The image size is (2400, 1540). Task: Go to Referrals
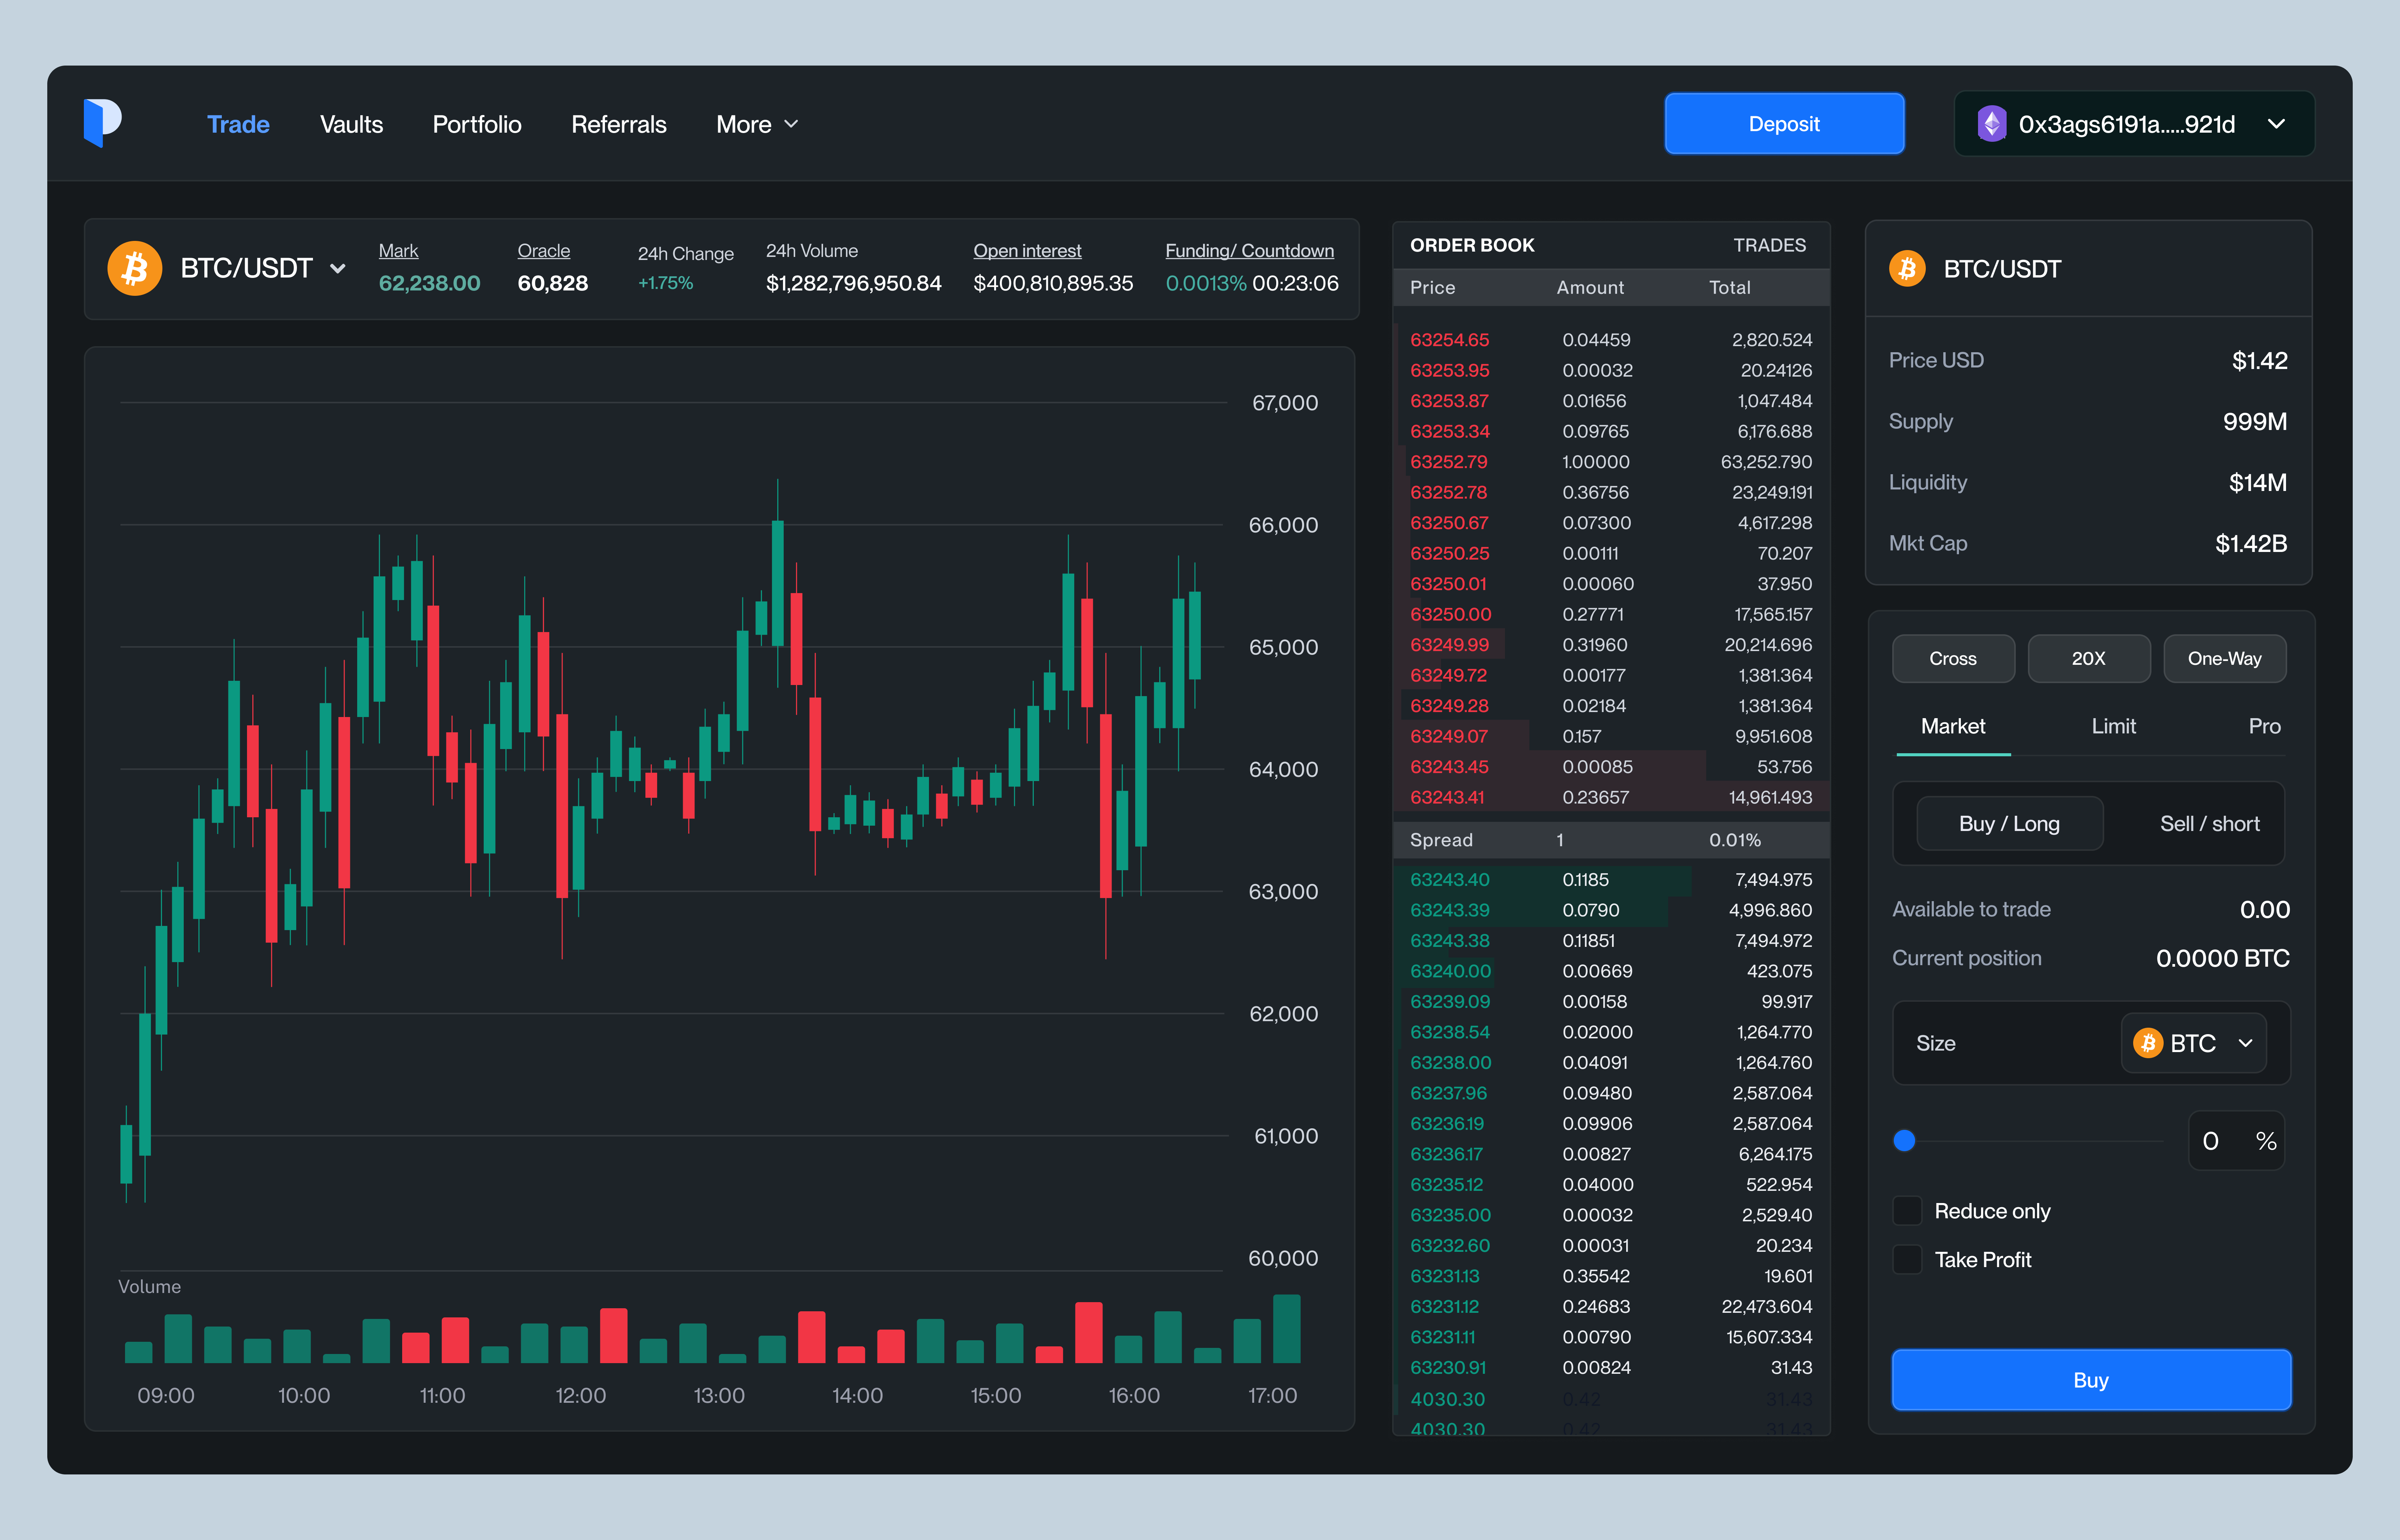coord(619,124)
